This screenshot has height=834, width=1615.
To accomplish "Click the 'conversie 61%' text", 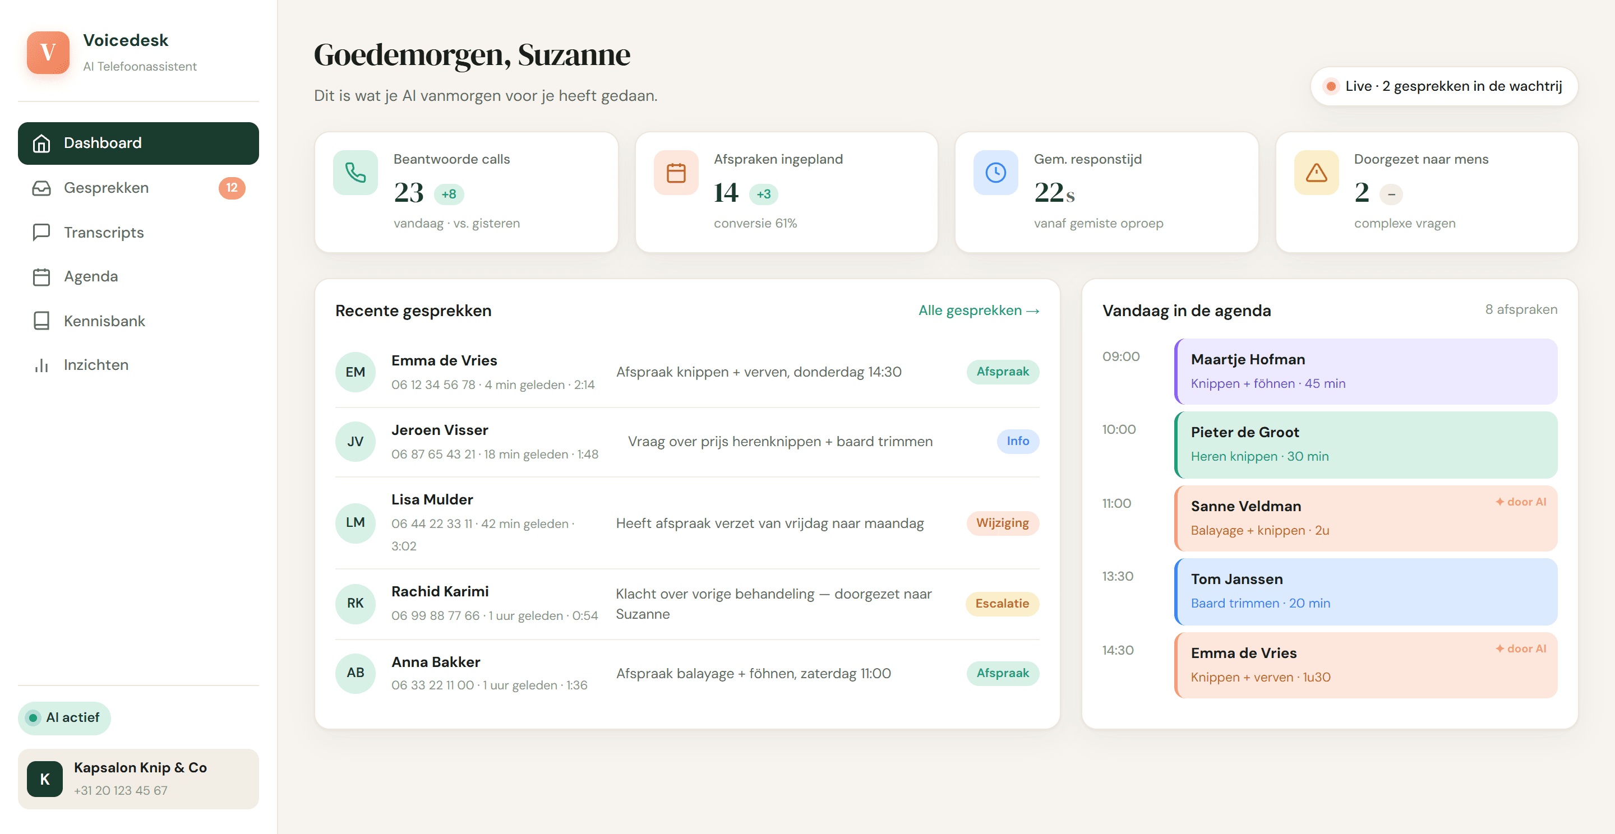I will [x=755, y=224].
